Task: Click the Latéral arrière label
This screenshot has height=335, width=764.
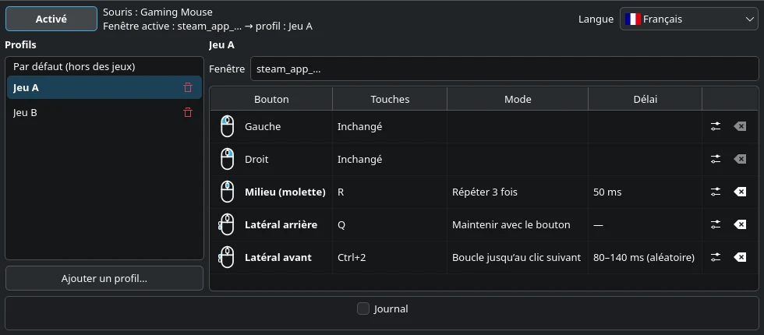Action: click(281, 224)
